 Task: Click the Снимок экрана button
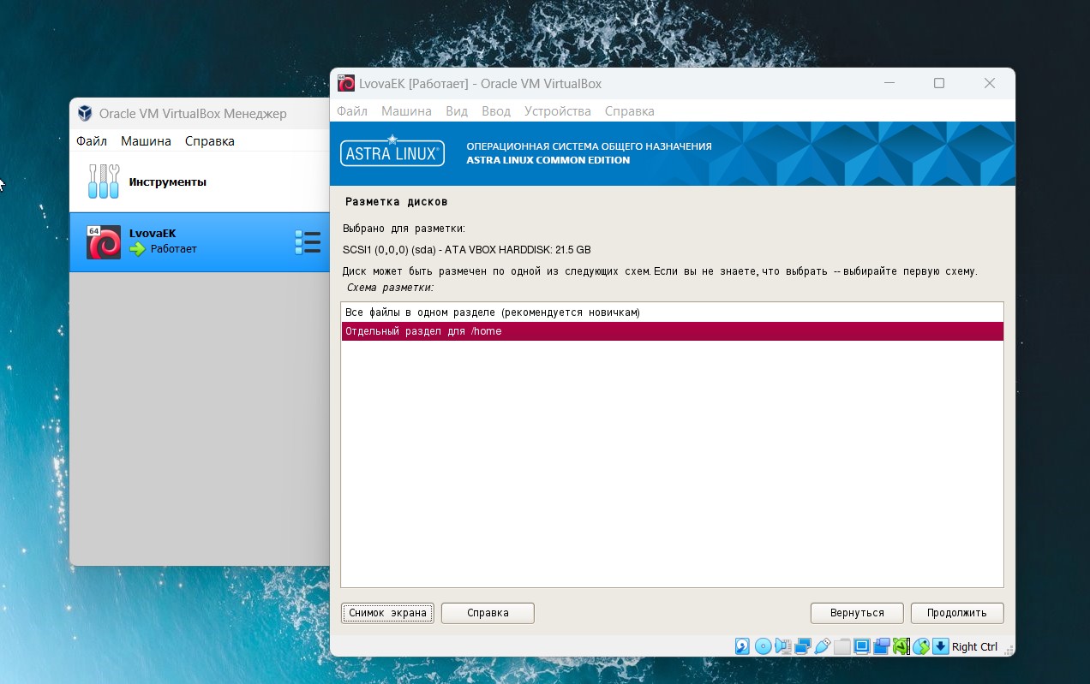(x=387, y=613)
